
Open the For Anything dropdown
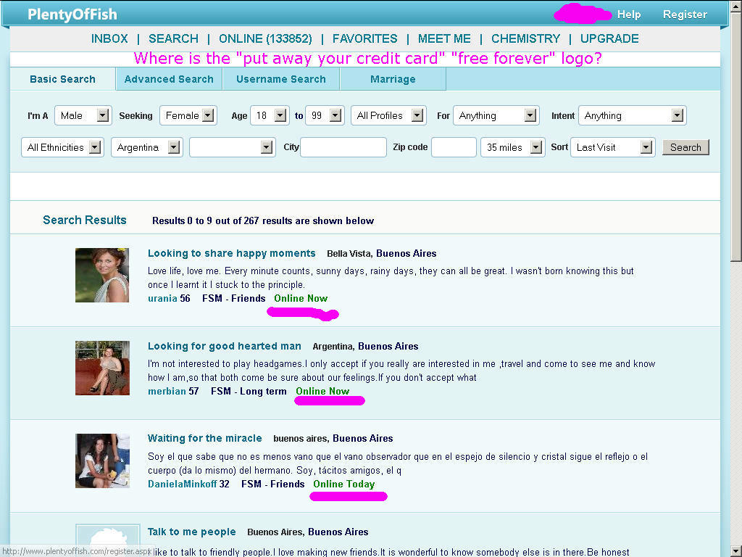click(496, 115)
